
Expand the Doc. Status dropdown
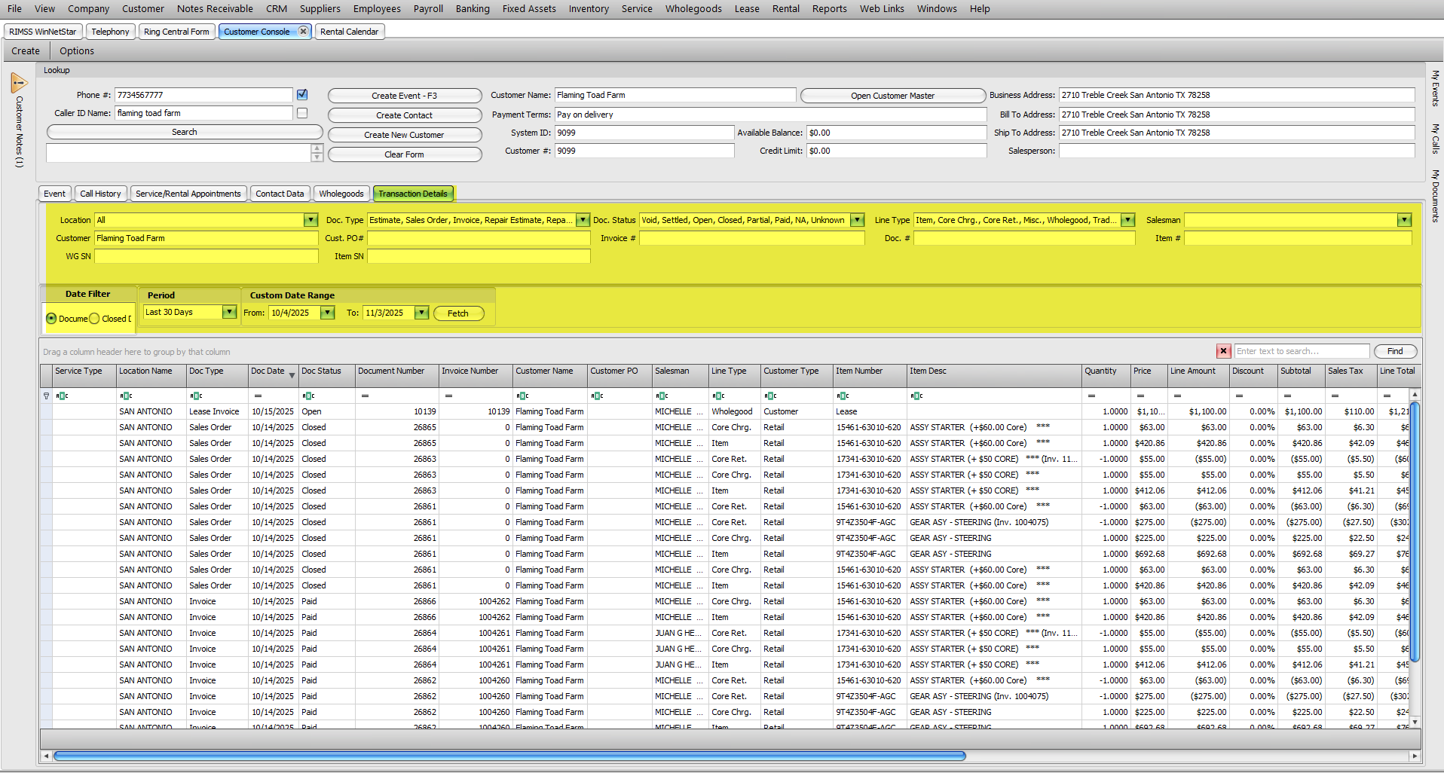click(857, 220)
